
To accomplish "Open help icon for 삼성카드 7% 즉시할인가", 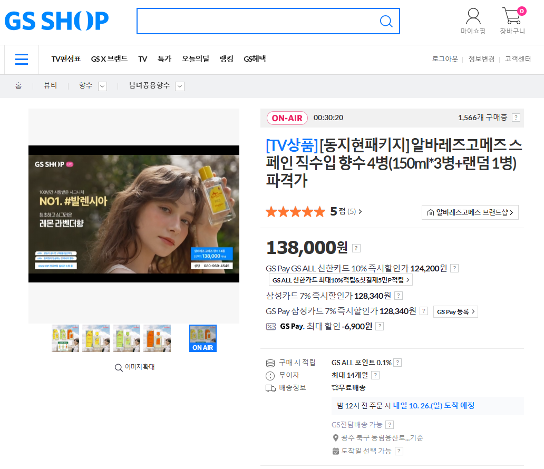I will 399,296.
